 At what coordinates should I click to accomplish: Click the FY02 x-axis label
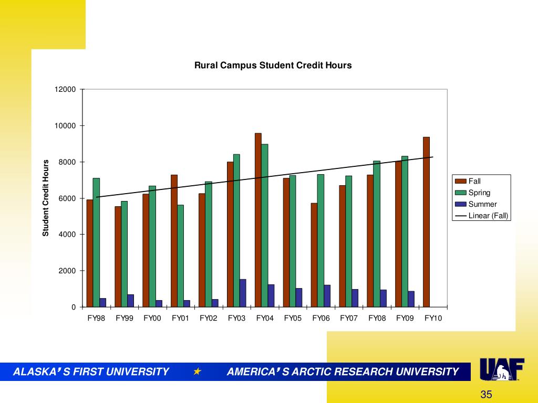[x=208, y=319]
